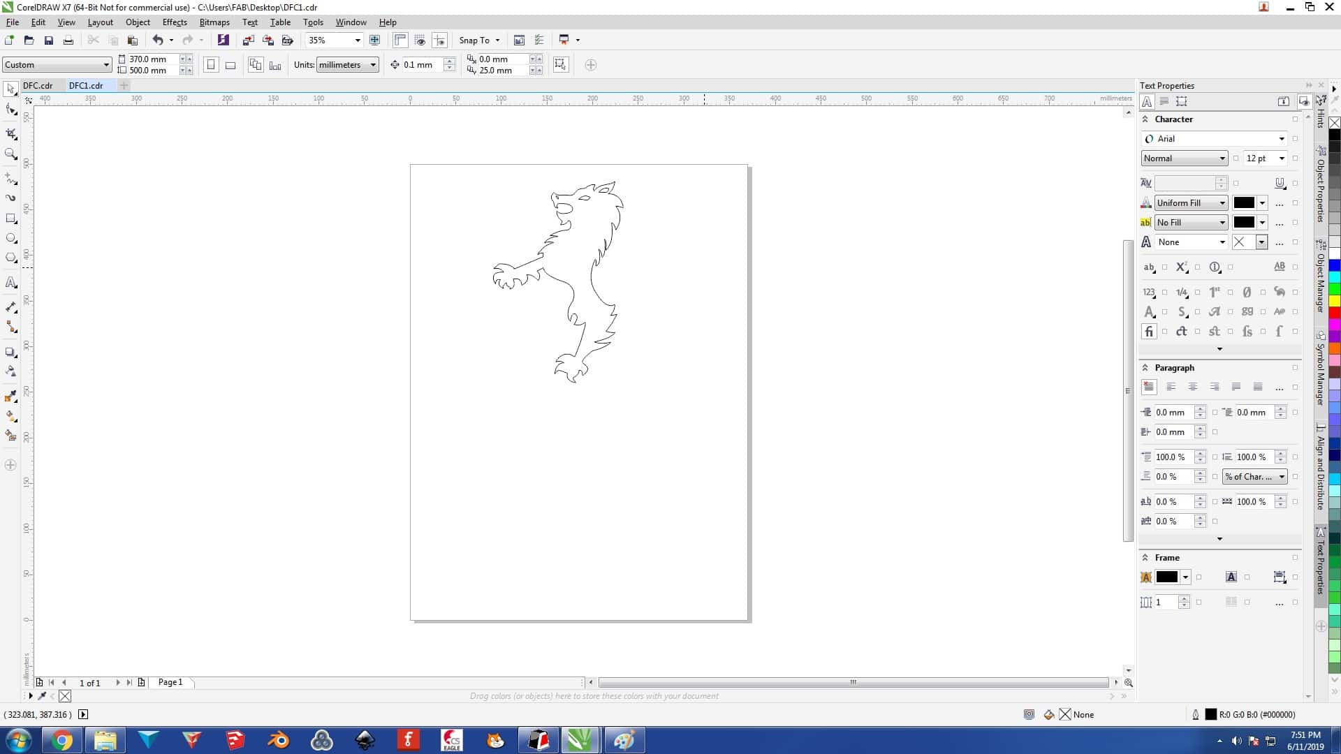Toggle Show Rulers button
The width and height of the screenshot is (1341, 754).
[x=400, y=40]
